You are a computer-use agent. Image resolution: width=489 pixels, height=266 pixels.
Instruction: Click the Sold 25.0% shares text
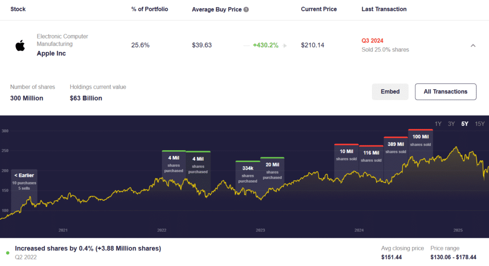pyautogui.click(x=385, y=50)
